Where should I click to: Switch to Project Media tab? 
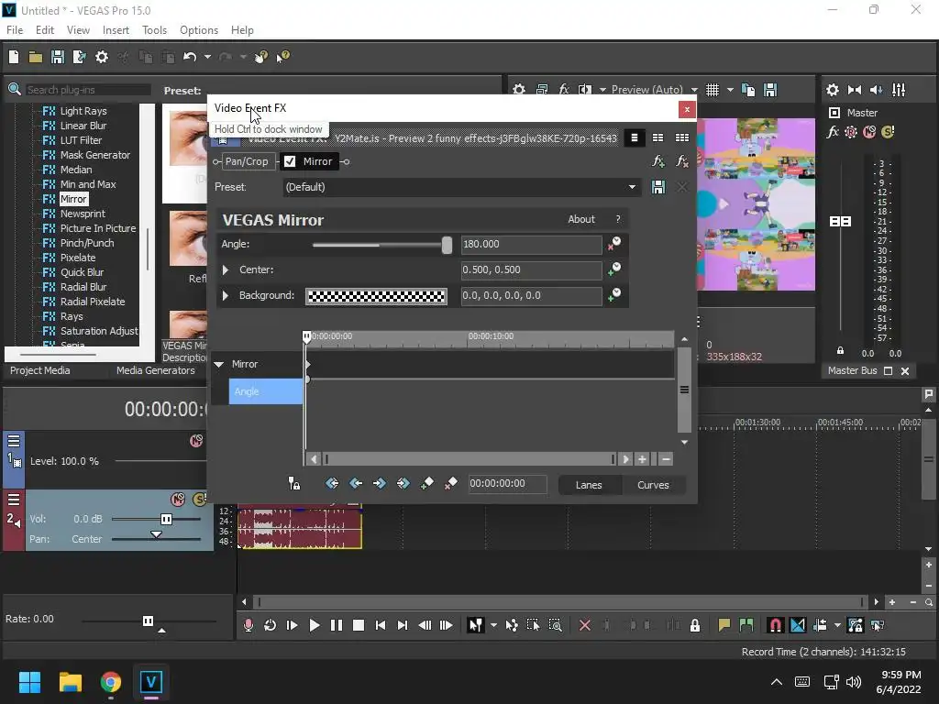[39, 370]
